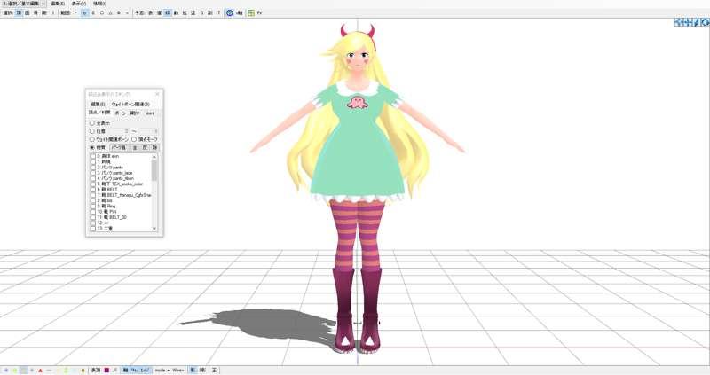Click the T toolbar button

[218, 12]
